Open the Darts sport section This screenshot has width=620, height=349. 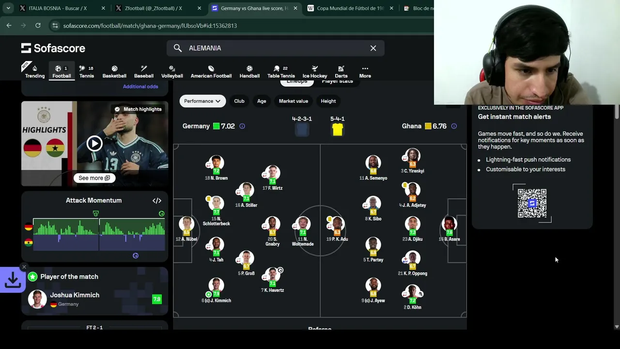[x=341, y=71]
